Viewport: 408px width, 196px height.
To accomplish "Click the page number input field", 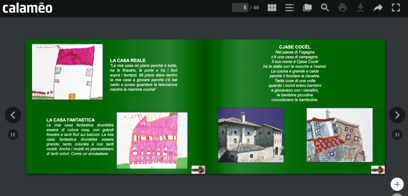I will [x=240, y=8].
